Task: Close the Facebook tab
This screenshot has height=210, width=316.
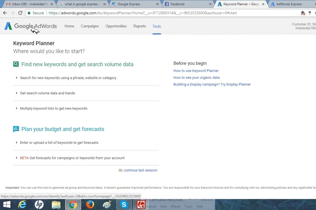Action: click(x=211, y=4)
